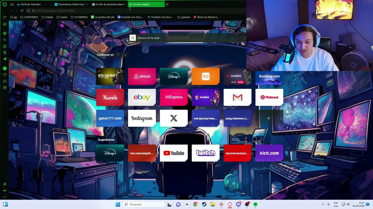The height and width of the screenshot is (209, 373).
Task: Open gana777.com speed dial tile
Action: tap(110, 118)
